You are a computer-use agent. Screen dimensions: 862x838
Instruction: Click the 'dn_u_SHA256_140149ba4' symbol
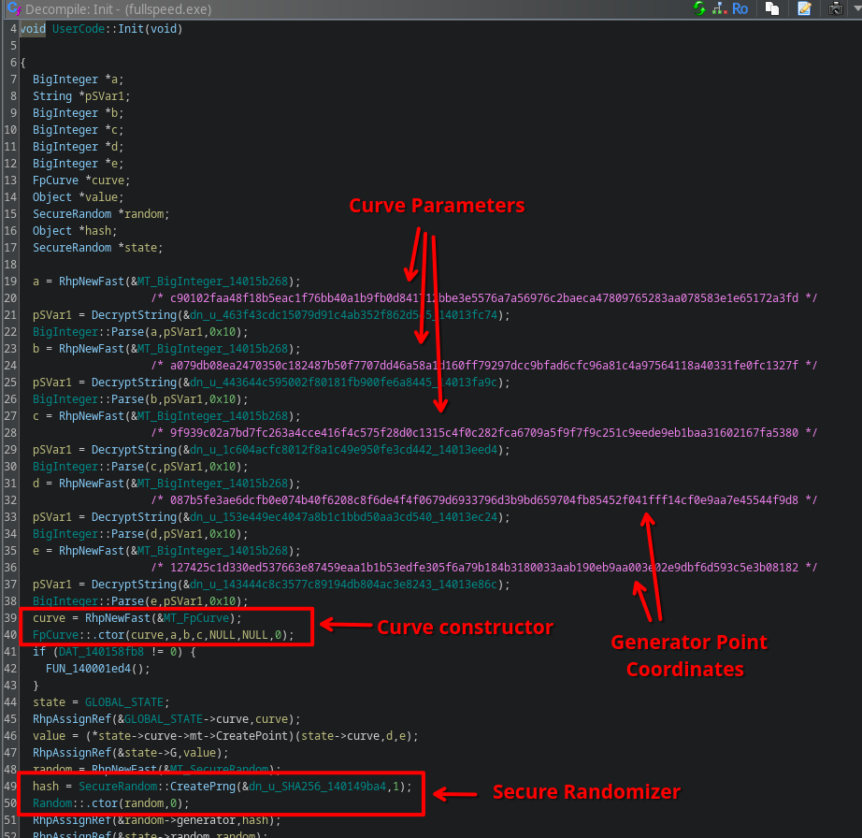pos(317,787)
